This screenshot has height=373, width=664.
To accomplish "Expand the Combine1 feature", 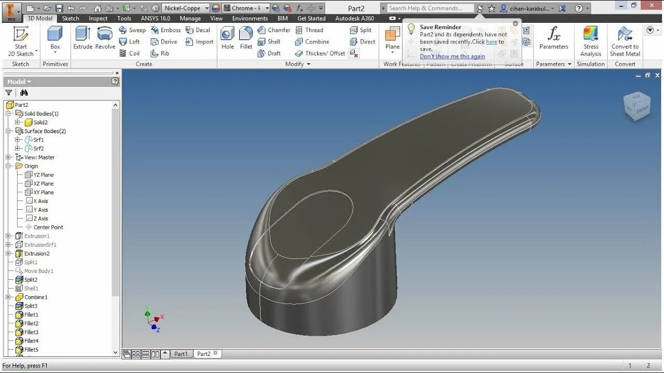I will pyautogui.click(x=8, y=297).
